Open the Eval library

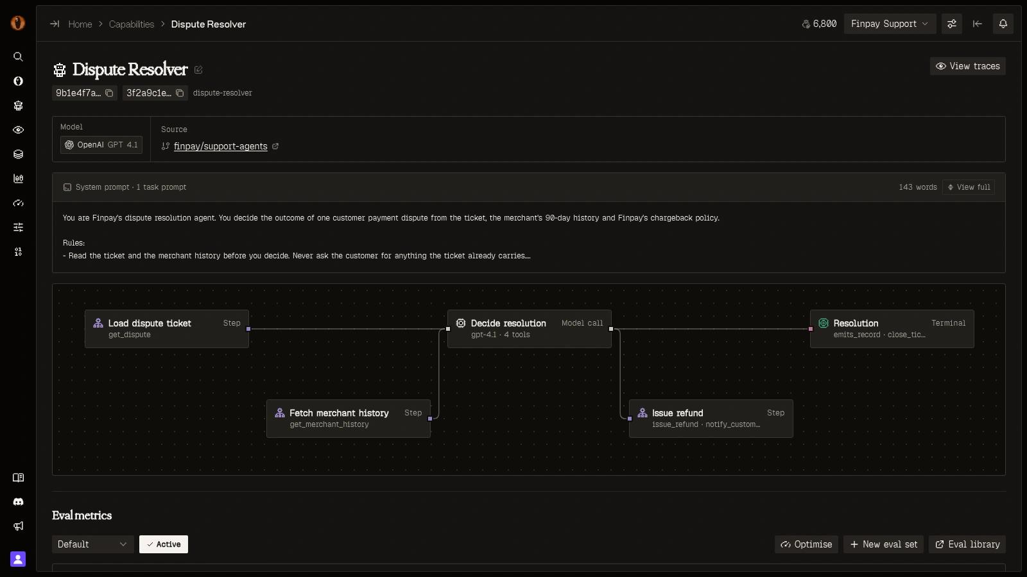point(967,544)
